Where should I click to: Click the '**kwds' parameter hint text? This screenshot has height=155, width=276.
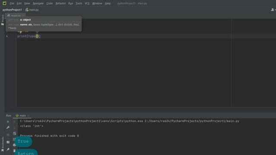[x=12, y=28]
